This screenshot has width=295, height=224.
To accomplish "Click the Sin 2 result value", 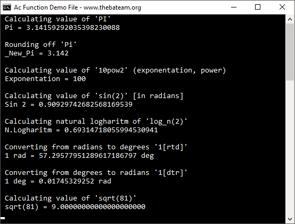I will (86, 105).
